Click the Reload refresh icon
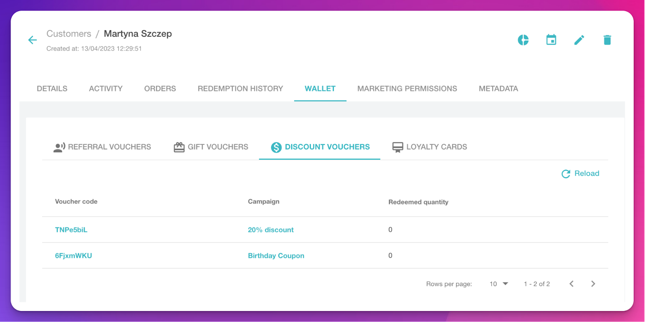Image resolution: width=645 pixels, height=322 pixels. click(566, 174)
